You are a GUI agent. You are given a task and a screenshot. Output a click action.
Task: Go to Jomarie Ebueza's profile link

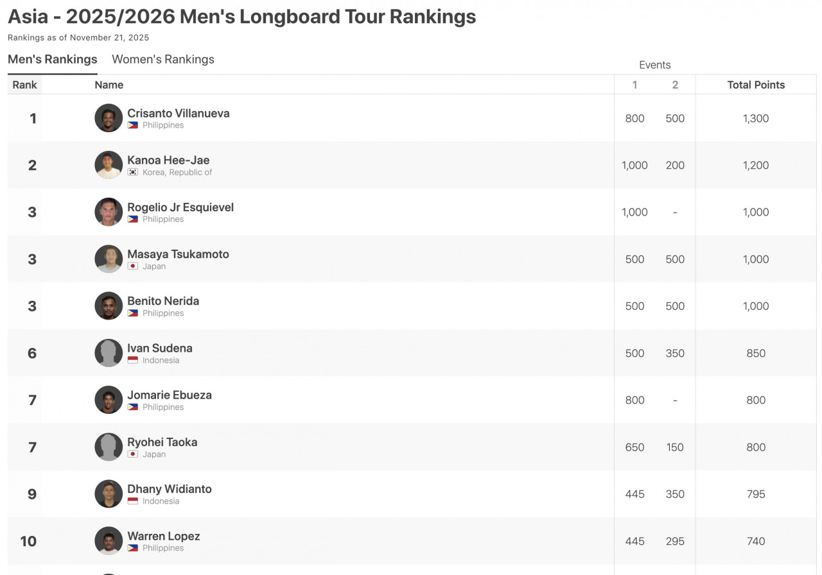[x=170, y=395]
